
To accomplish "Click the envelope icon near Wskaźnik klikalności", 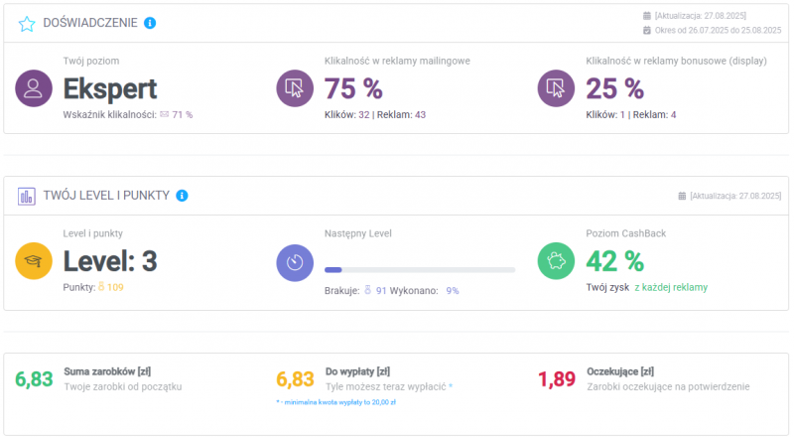I will pyautogui.click(x=165, y=115).
